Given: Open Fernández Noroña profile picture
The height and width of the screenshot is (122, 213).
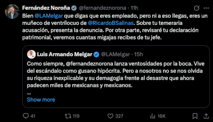Looking at the screenshot, I should [x=12, y=11].
